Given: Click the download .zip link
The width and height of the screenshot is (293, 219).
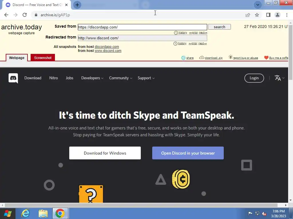Looking at the screenshot, I should (213, 58).
